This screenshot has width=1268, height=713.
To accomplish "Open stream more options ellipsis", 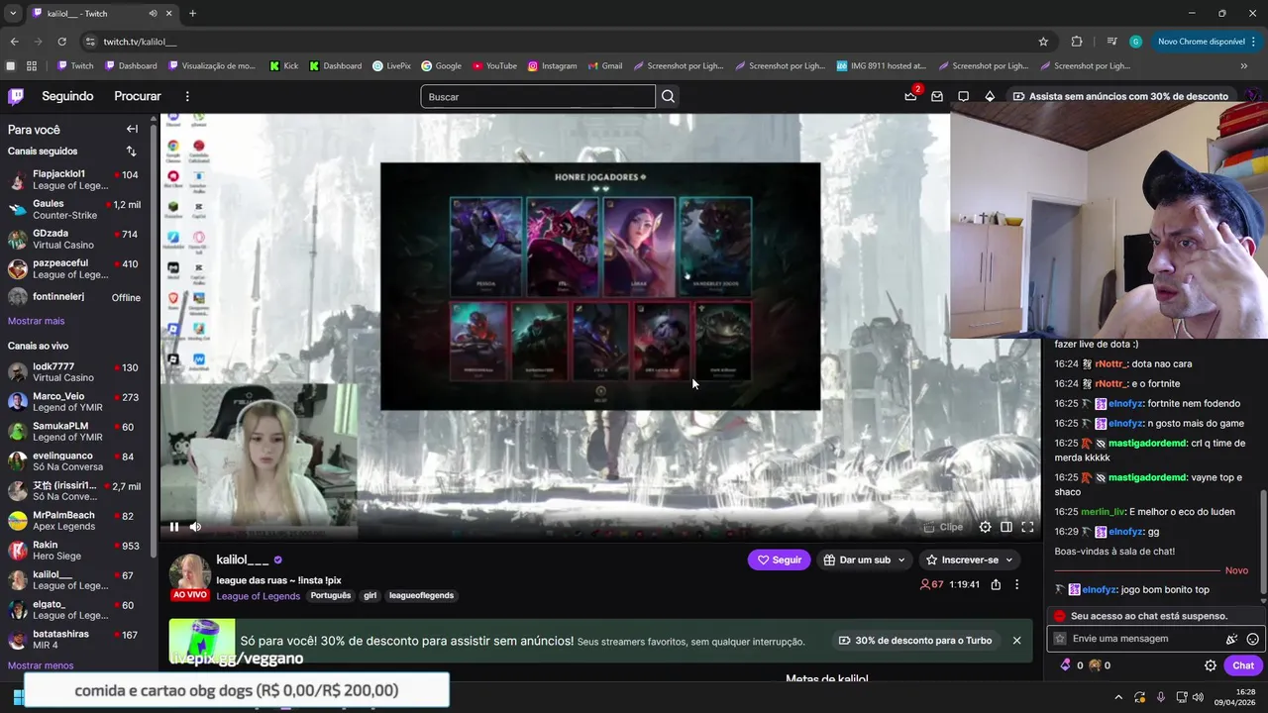I will click(x=1016, y=584).
